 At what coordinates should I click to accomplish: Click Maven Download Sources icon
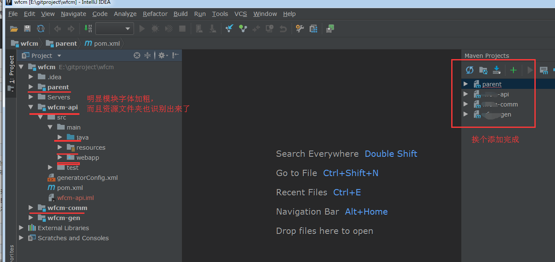click(497, 70)
